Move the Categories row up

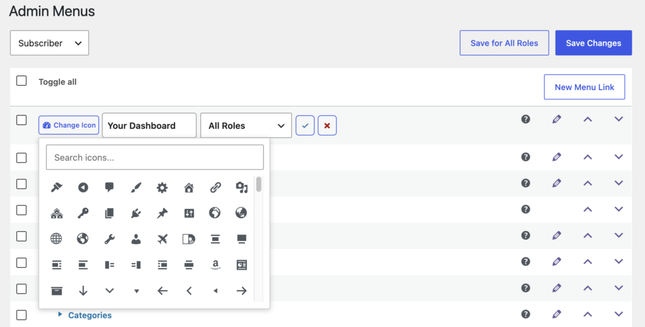click(x=588, y=314)
